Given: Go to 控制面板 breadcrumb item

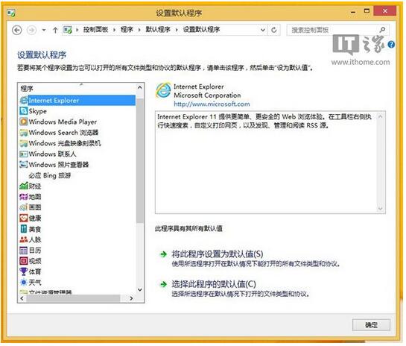Looking at the screenshot, I should 95,30.
